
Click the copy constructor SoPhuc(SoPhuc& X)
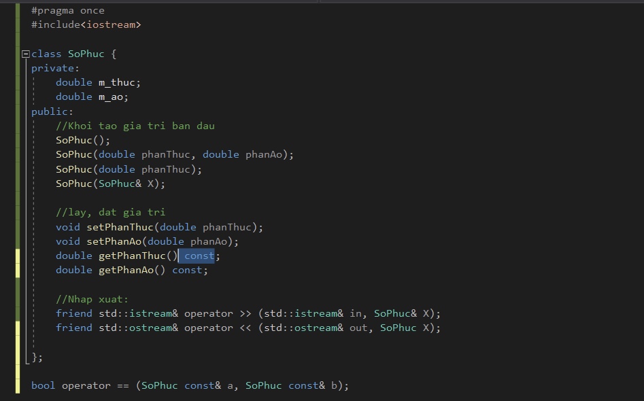point(110,184)
